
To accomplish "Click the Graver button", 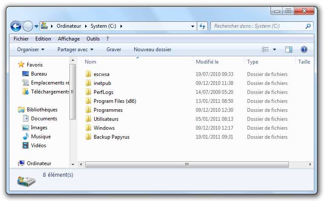I will (x=114, y=50).
